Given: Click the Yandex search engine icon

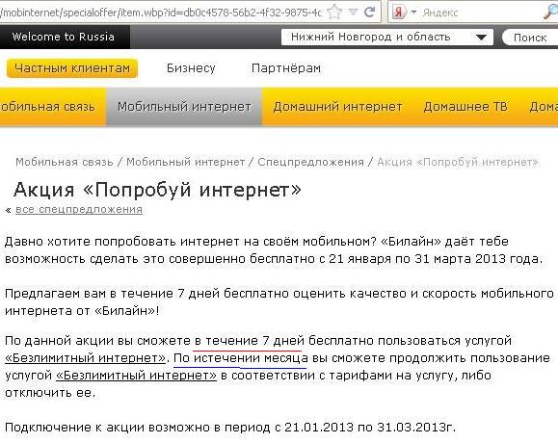Looking at the screenshot, I should pos(399,13).
